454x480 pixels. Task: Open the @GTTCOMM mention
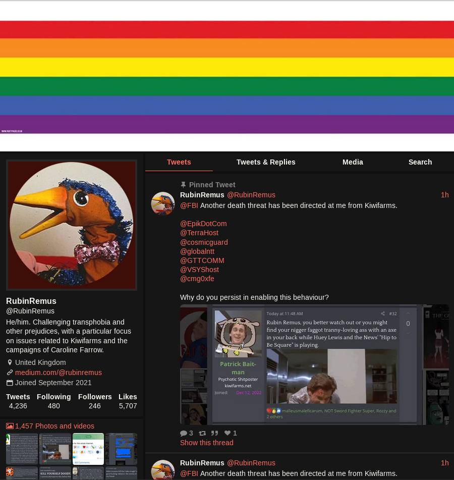[x=202, y=260]
